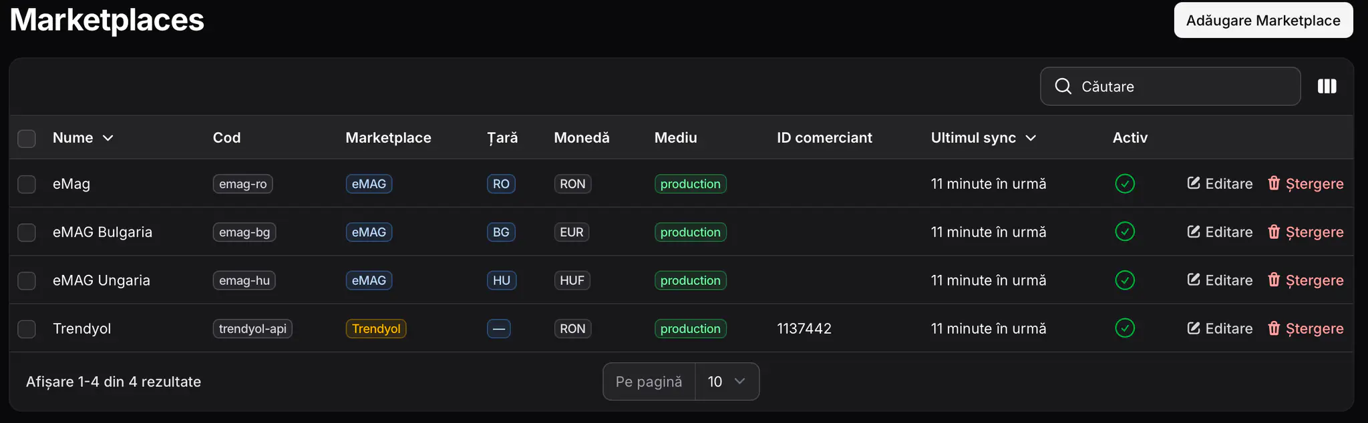Click the emag-ro code badge
Image resolution: width=1368 pixels, height=423 pixels.
tap(242, 183)
